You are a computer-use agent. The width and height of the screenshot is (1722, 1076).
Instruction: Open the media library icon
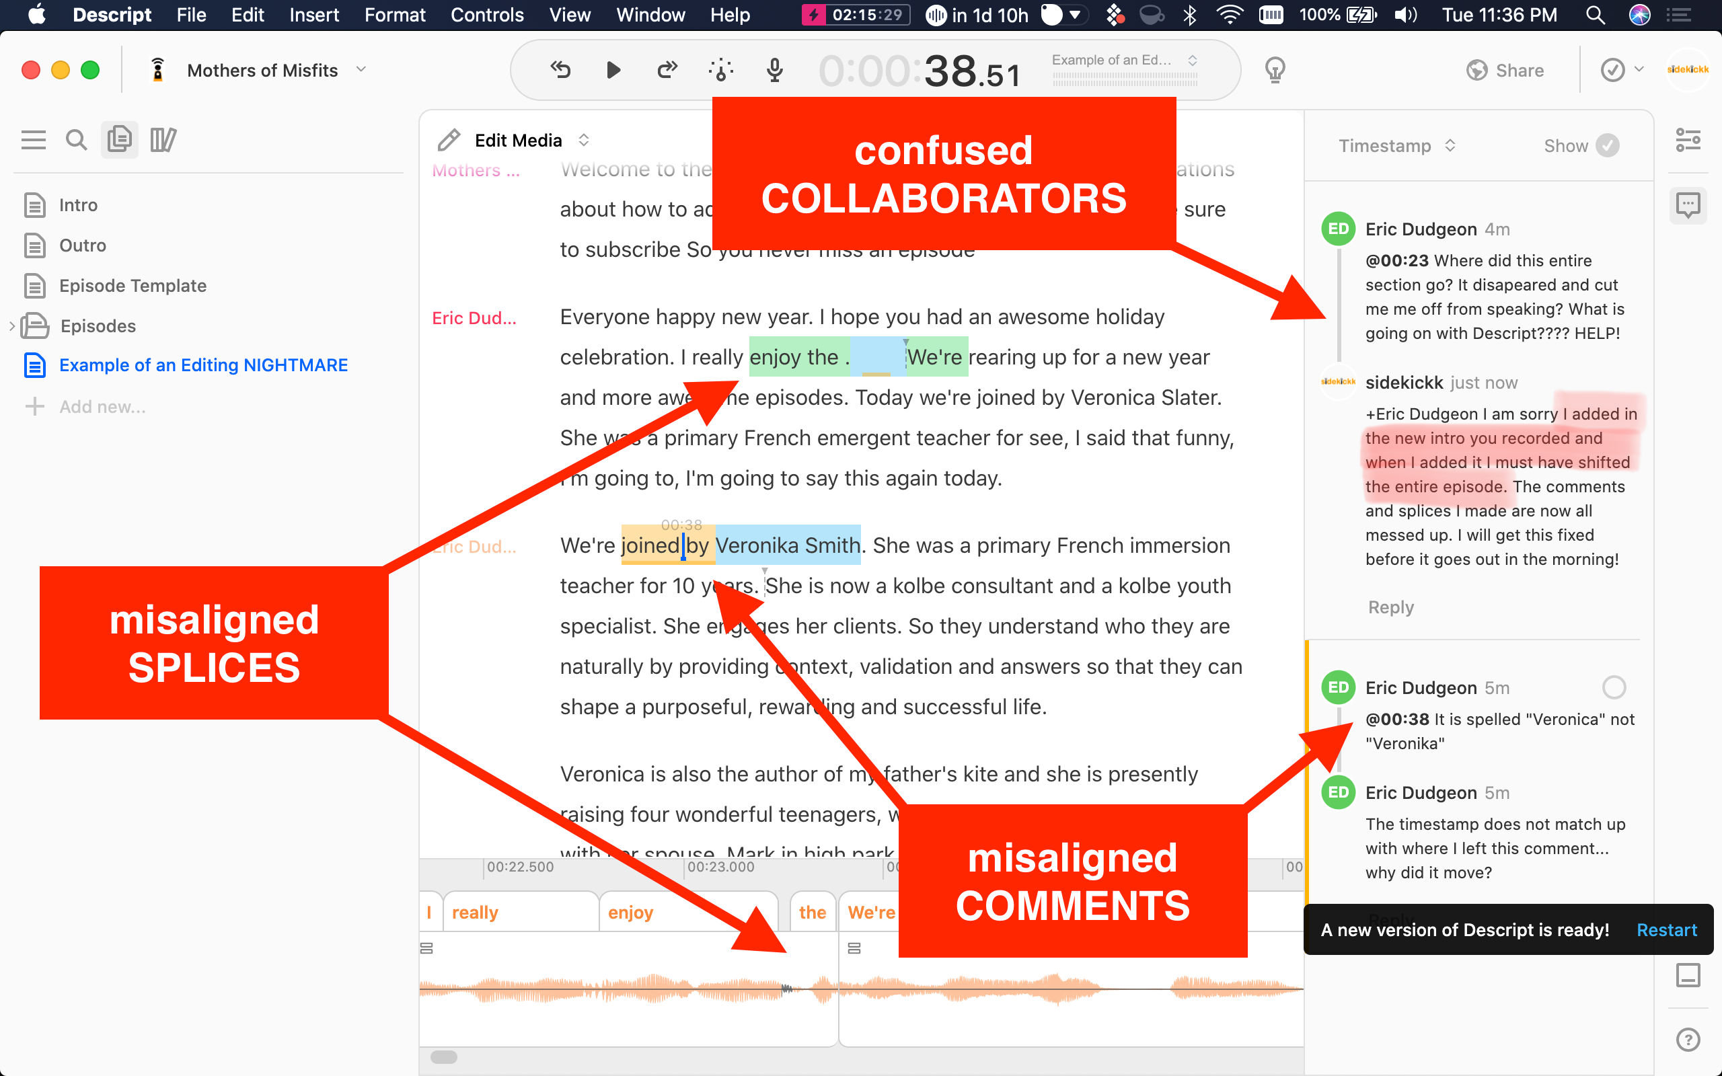[x=163, y=139]
